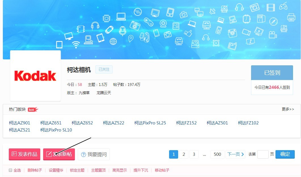Click the 发表作品 button

coord(25,154)
